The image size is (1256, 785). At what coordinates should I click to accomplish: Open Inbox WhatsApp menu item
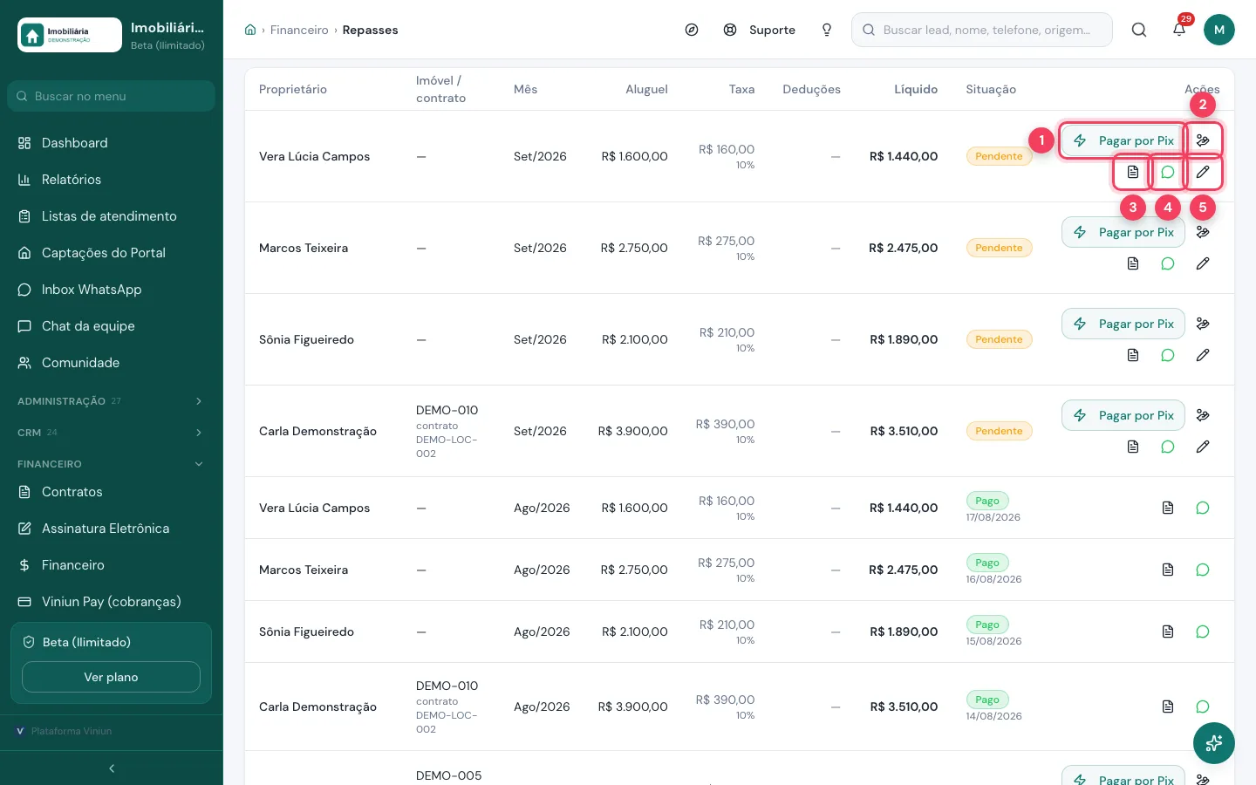click(x=111, y=290)
